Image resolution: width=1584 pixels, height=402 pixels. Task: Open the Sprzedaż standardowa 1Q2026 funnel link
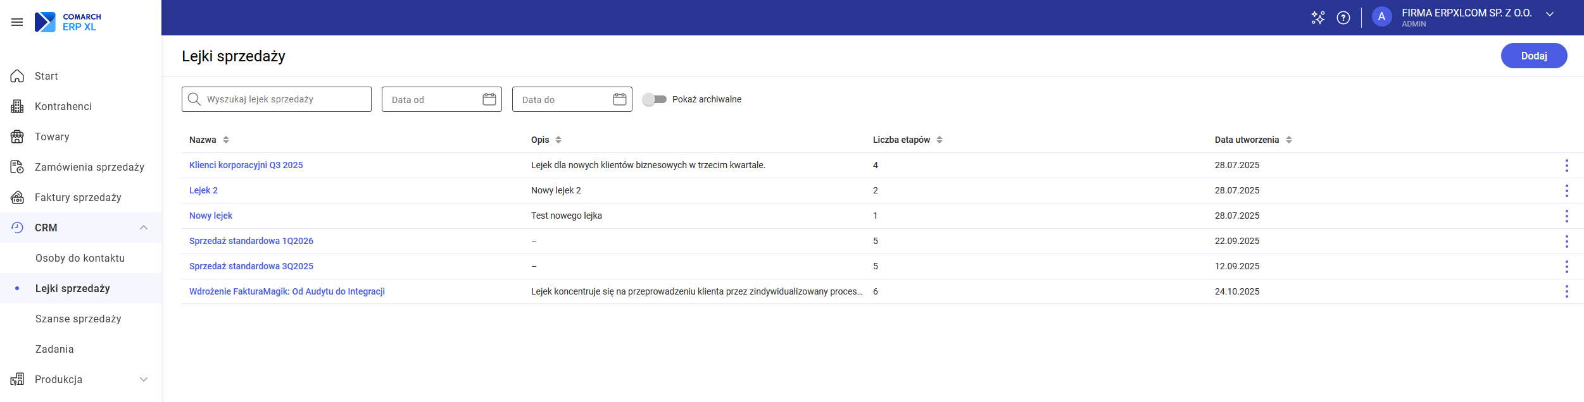click(x=251, y=241)
